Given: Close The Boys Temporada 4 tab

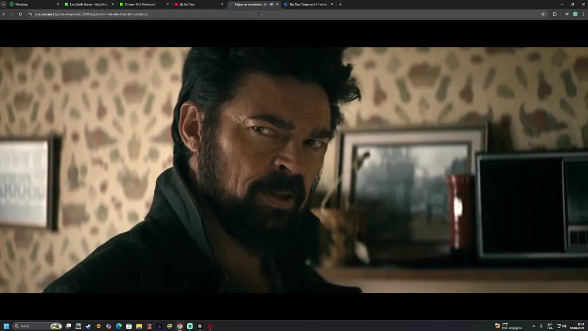Looking at the screenshot, I should click(332, 4).
